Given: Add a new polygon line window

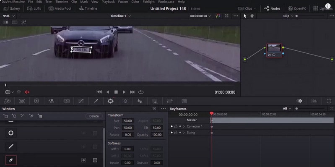Looking at the screenshot, I should [23, 116].
